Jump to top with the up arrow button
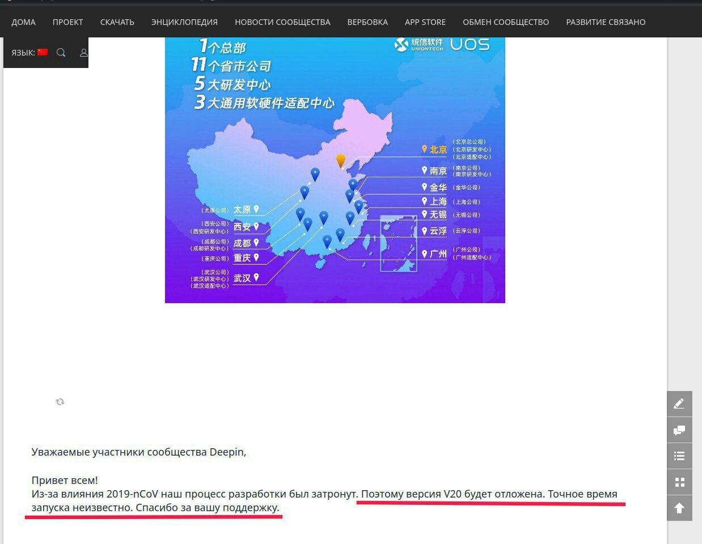The width and height of the screenshot is (702, 544). pos(679,508)
